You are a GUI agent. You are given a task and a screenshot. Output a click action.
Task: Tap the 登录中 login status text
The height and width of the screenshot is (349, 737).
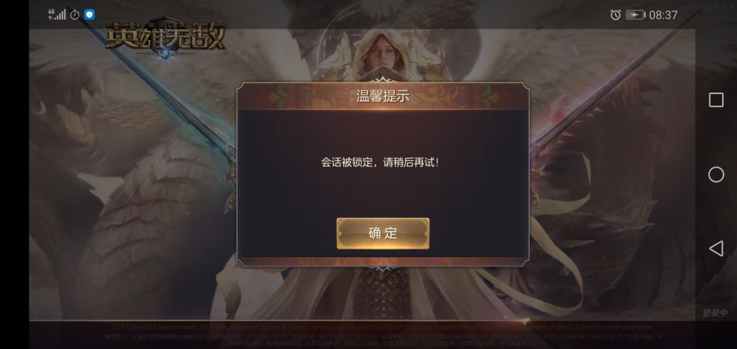tap(715, 313)
